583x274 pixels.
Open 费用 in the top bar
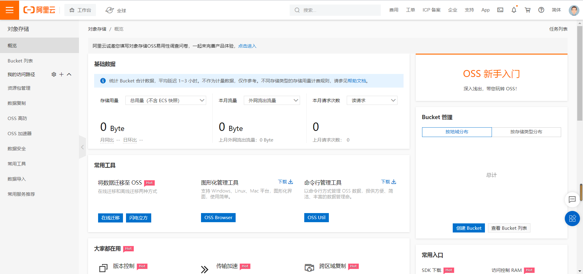click(394, 10)
